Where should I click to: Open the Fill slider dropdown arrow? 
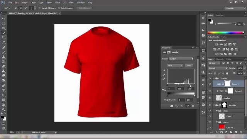[x=245, y=73]
